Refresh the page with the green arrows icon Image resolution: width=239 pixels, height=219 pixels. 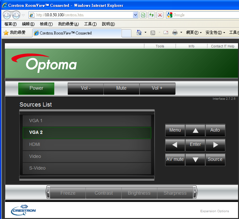(x=151, y=15)
